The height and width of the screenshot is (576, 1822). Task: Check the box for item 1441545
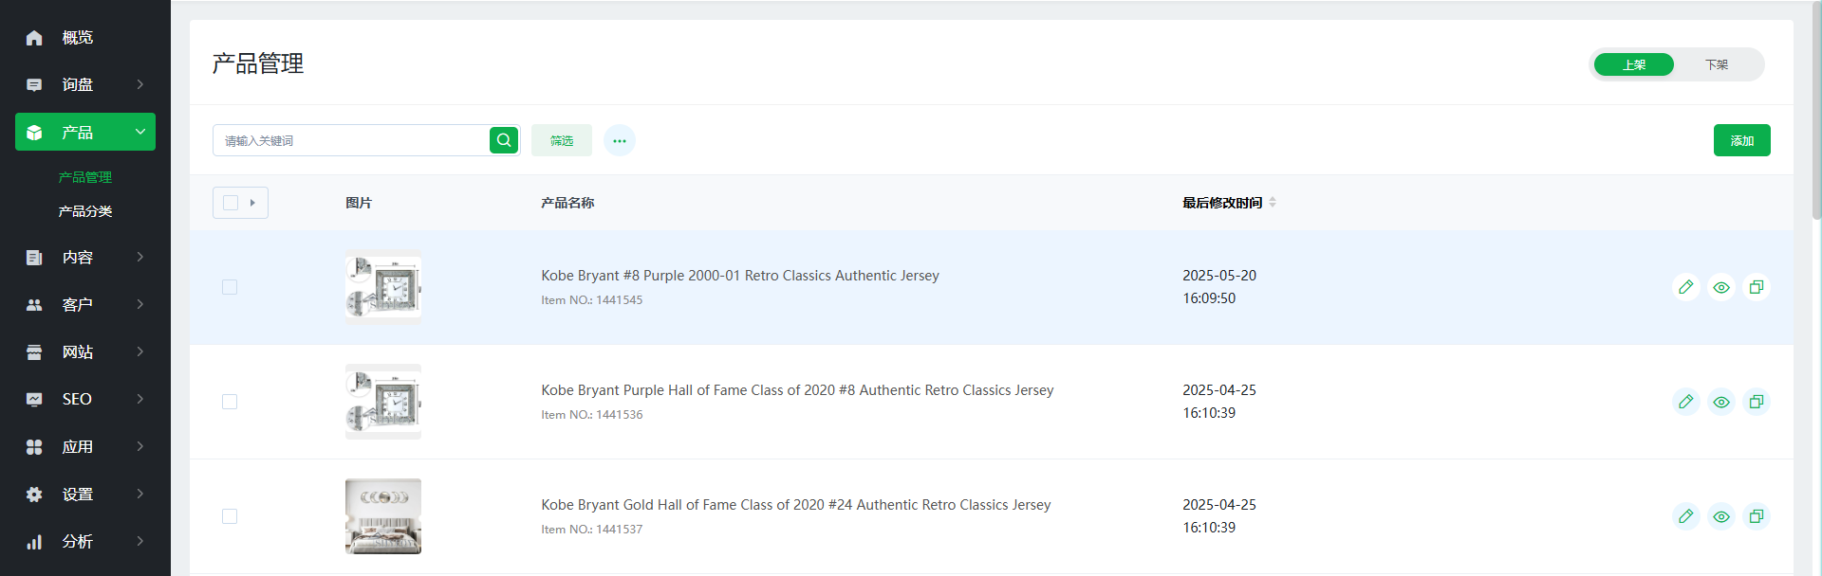click(230, 287)
